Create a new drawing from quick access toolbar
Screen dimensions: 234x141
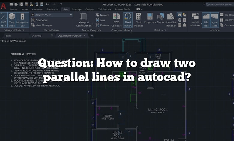11,4
